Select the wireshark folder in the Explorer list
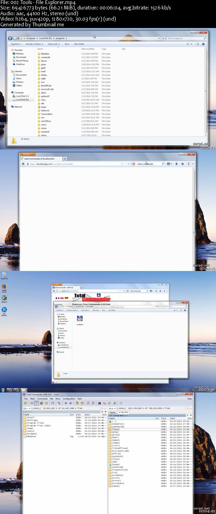 click(x=45, y=132)
